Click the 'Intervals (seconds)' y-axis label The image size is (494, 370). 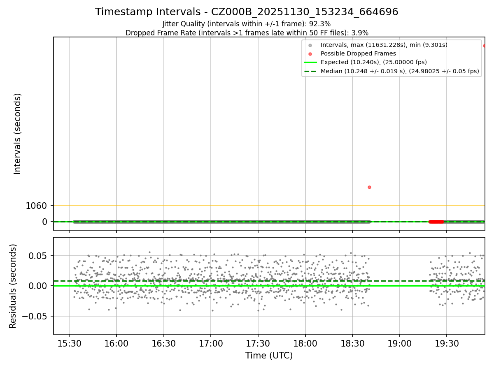coord(17,133)
